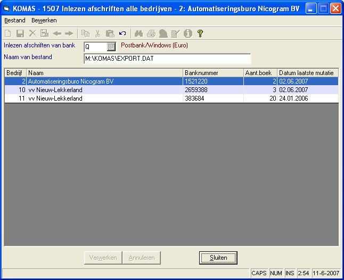Click the Cut scissors icon
Screen dimensions: 344x280
click(x=98, y=34)
